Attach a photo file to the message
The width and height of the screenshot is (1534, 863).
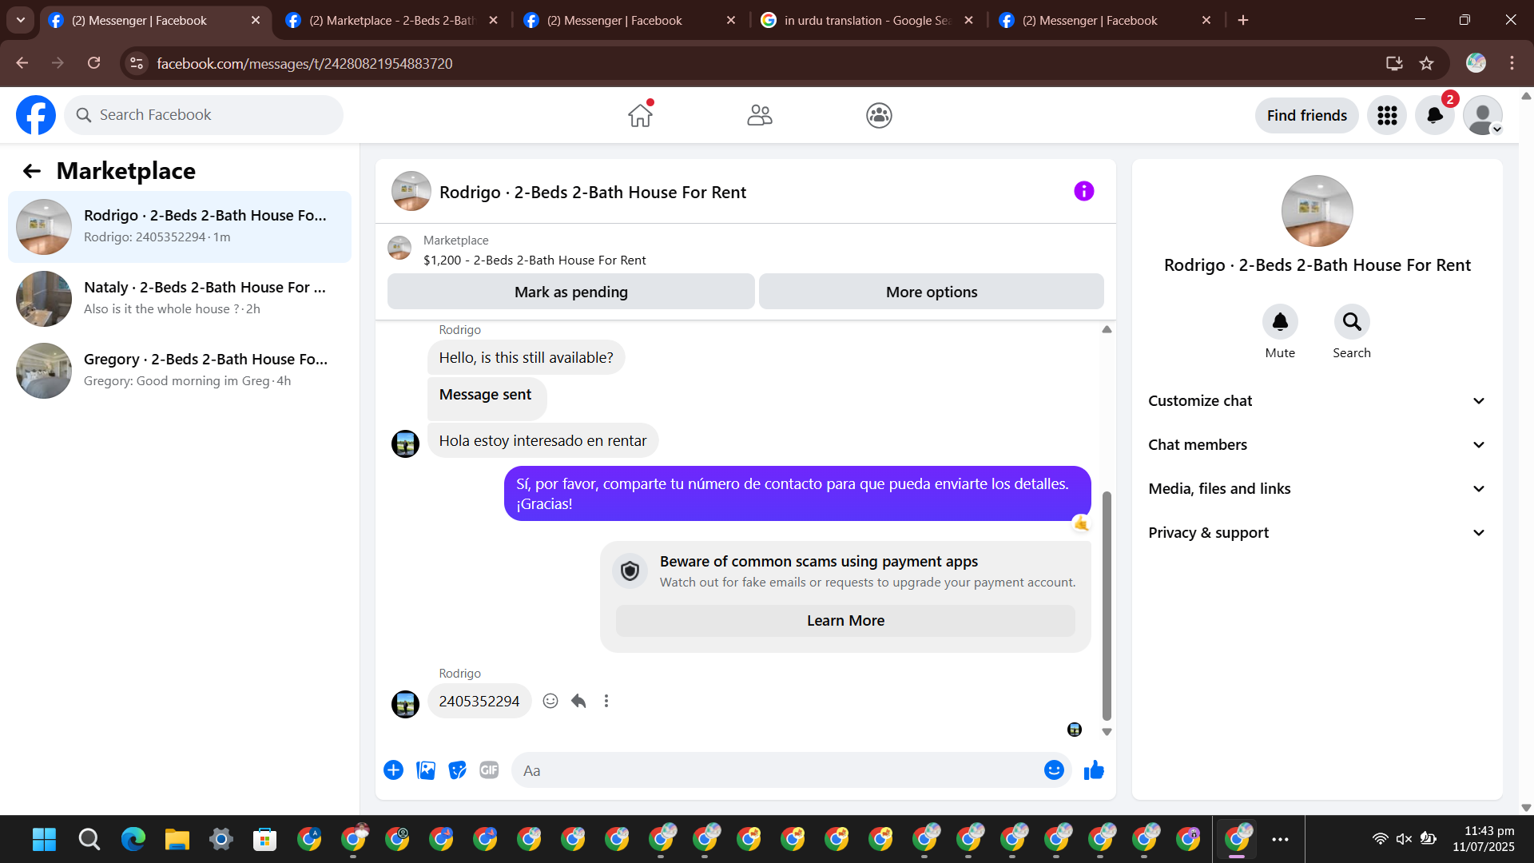pyautogui.click(x=426, y=770)
